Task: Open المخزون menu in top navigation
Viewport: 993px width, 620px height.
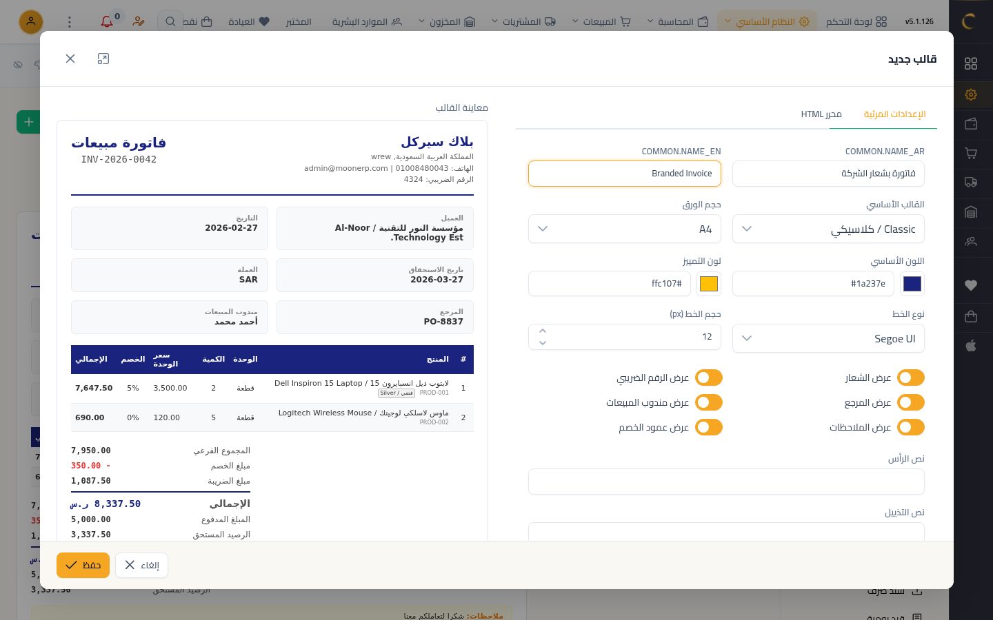Action: pos(447,21)
